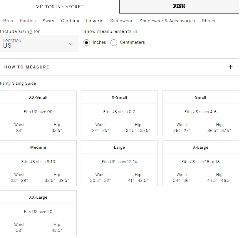Open the Clothing sizing category
The width and height of the screenshot is (243, 238).
70,21
